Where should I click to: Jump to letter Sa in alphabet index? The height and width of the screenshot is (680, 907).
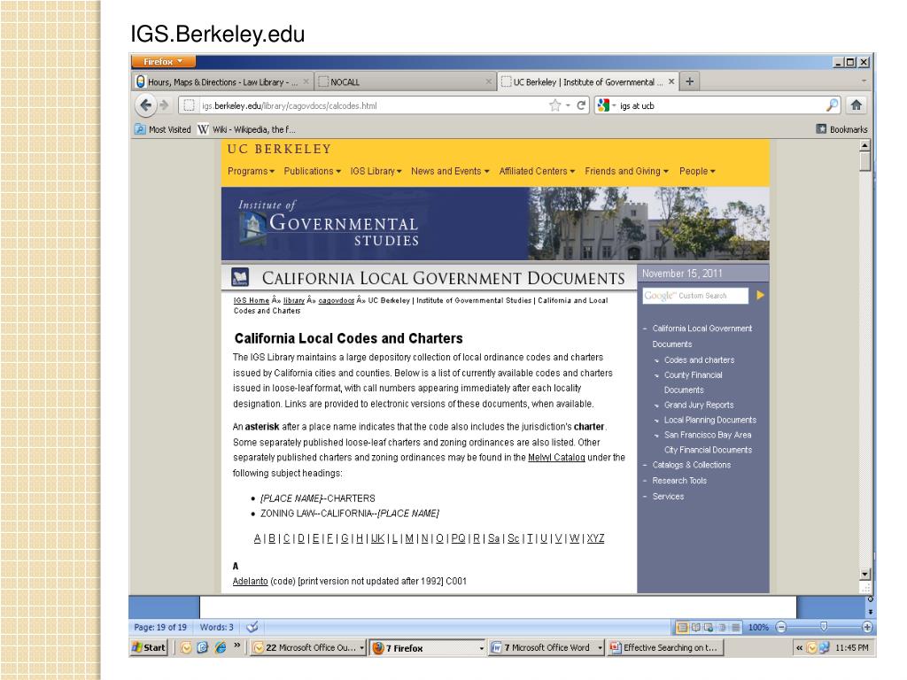pos(493,538)
